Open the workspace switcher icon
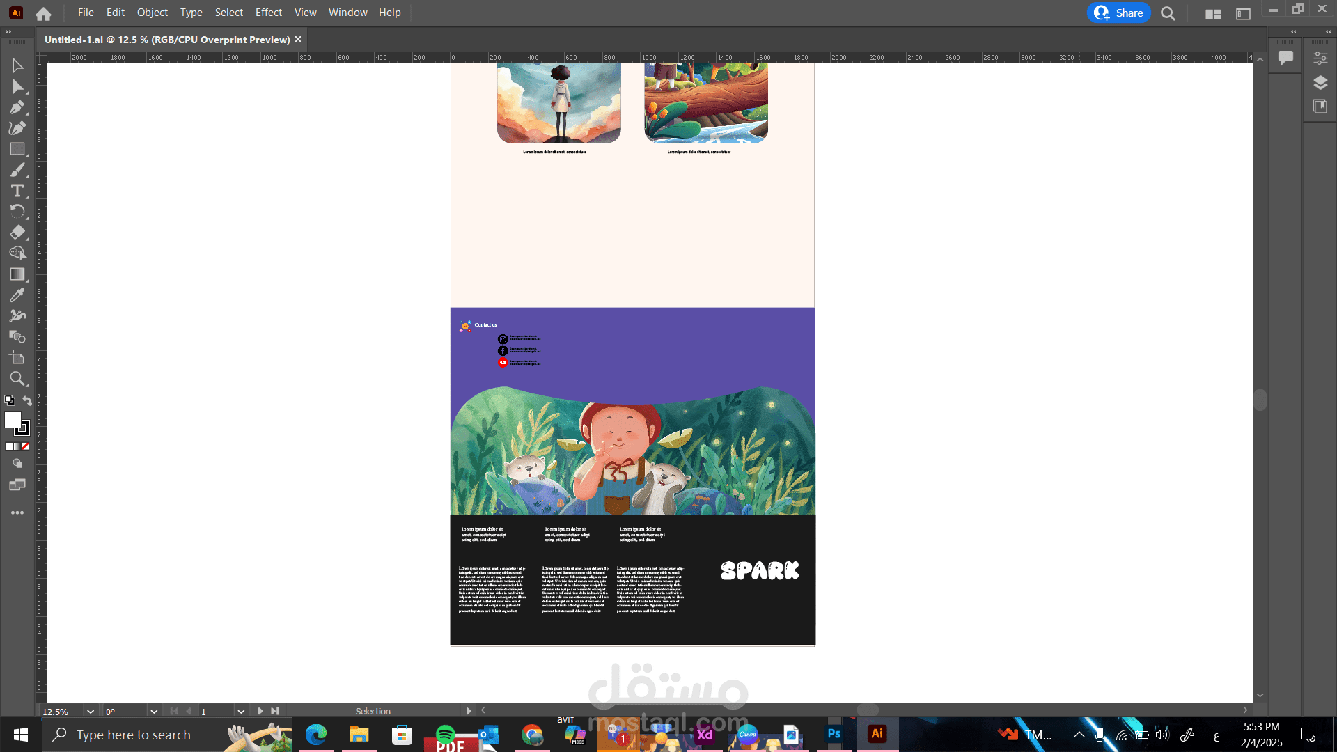This screenshot has height=752, width=1337. pos(1243,14)
